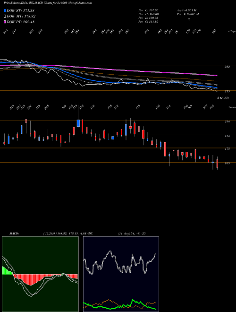This screenshot has width=236, height=312.
Task: Click the end of the magenta DOW PT line
Action: point(217,76)
